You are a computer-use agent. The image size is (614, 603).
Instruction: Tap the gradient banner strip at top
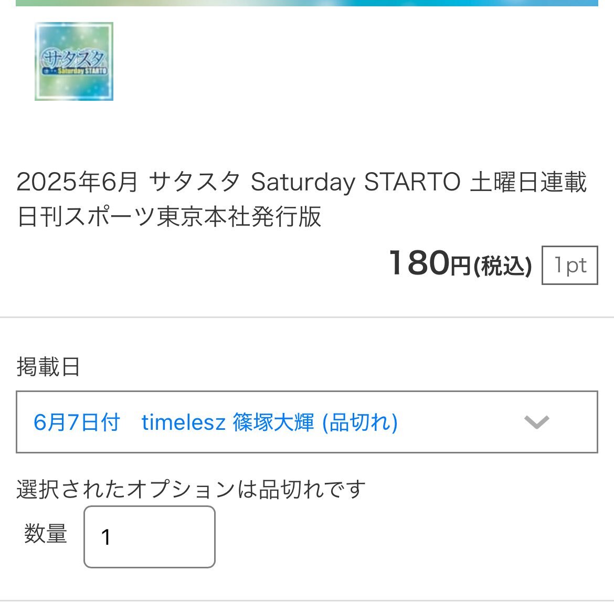[307, 3]
